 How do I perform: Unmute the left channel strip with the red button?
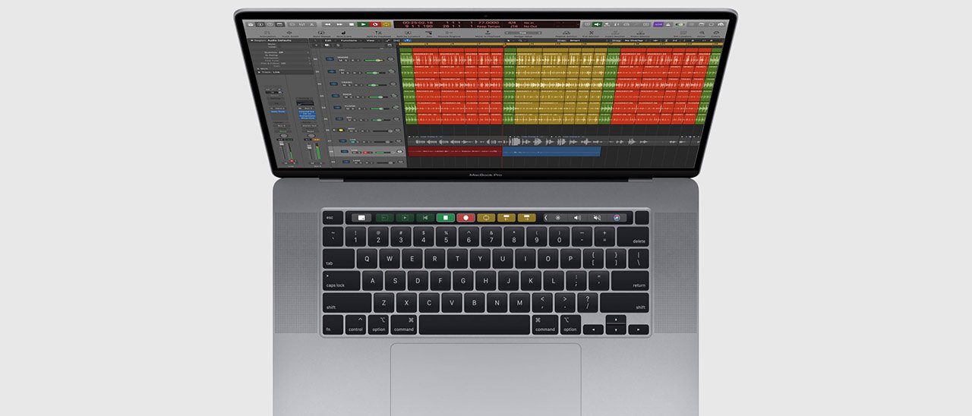pyautogui.click(x=292, y=161)
